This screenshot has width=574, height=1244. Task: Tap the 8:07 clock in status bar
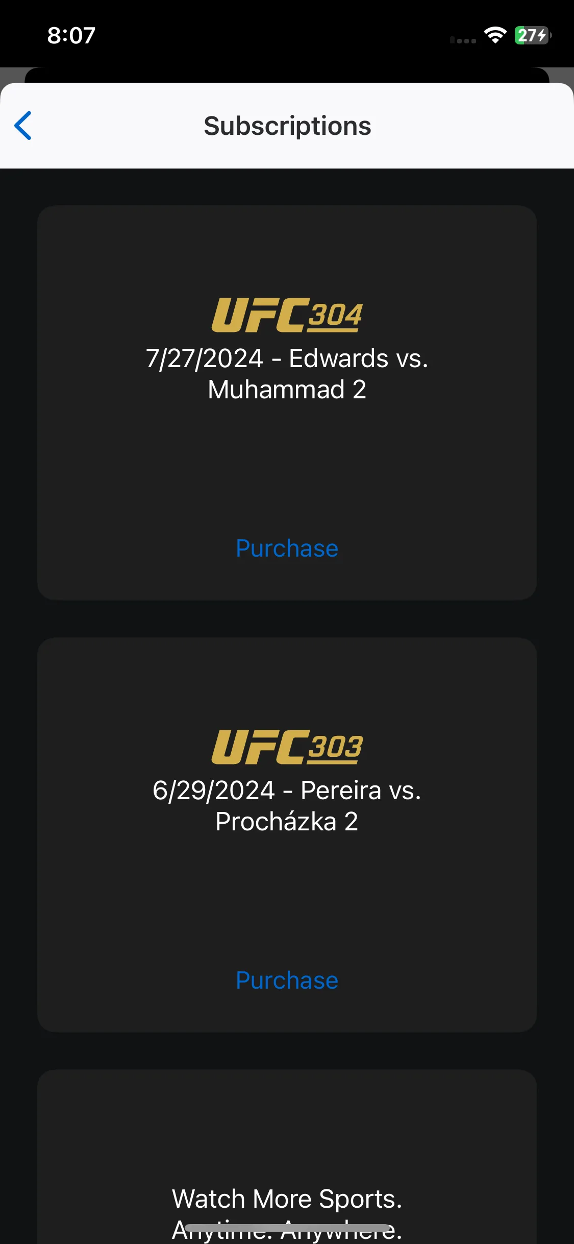[x=71, y=35]
